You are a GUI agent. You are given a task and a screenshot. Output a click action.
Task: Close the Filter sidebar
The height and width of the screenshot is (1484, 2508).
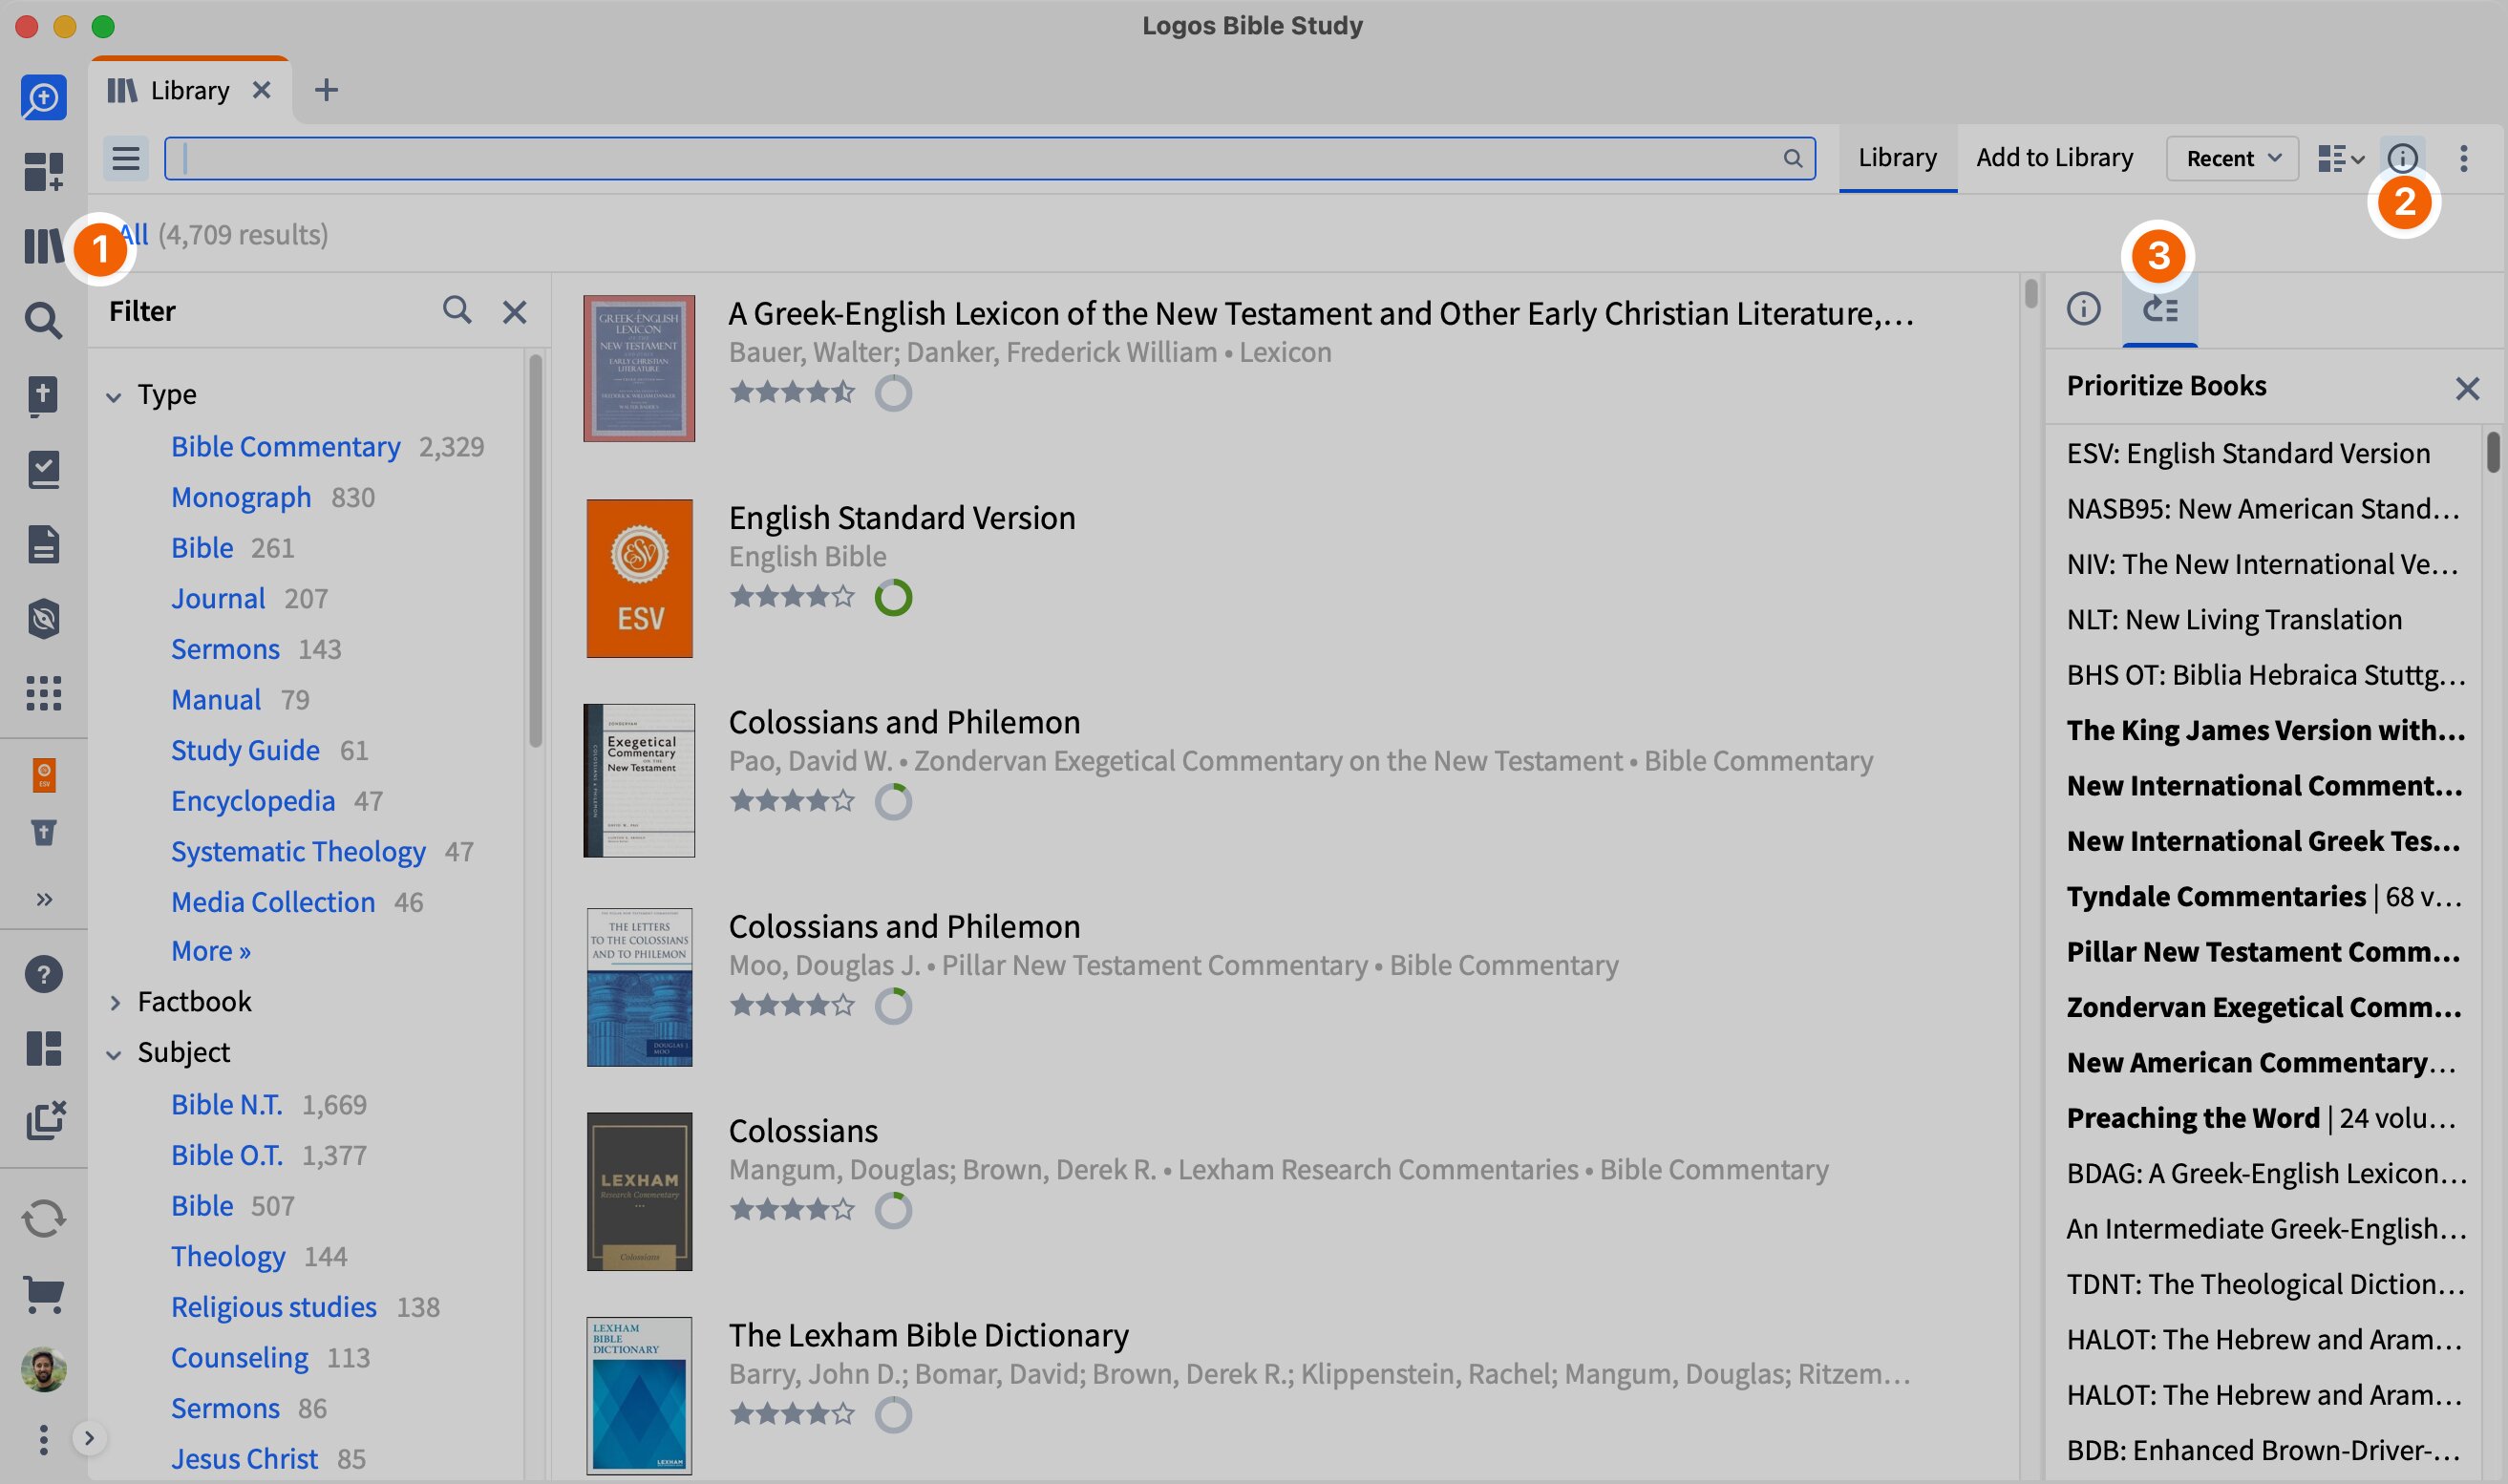(514, 312)
